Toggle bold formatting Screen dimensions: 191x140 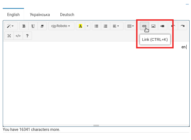[x=24, y=26]
